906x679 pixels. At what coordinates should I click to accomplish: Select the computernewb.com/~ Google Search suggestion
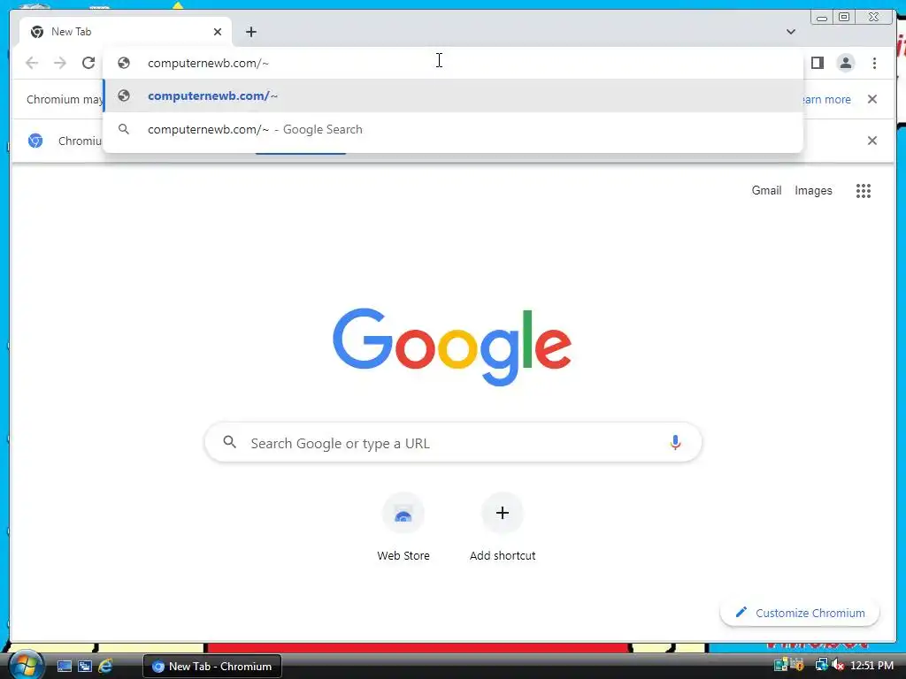click(453, 129)
